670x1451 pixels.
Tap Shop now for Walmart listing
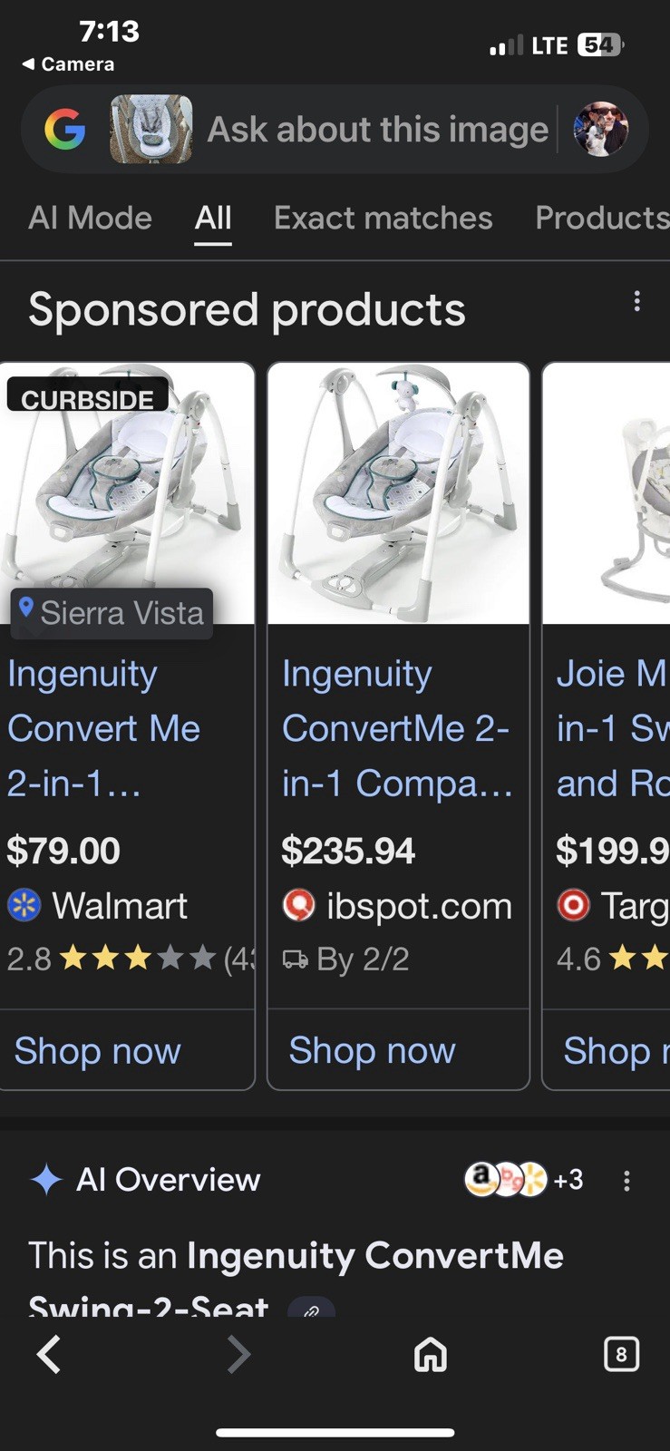(98, 1050)
